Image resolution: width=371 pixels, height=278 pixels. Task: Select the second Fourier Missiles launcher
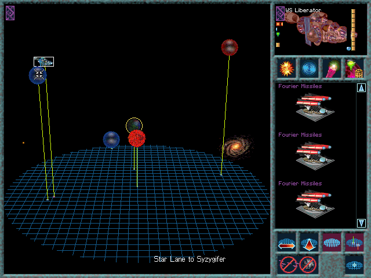pyautogui.click(x=314, y=156)
